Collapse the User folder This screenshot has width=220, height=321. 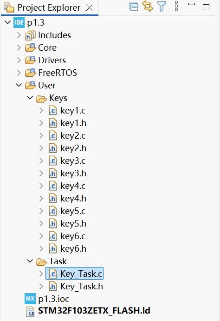(19, 85)
